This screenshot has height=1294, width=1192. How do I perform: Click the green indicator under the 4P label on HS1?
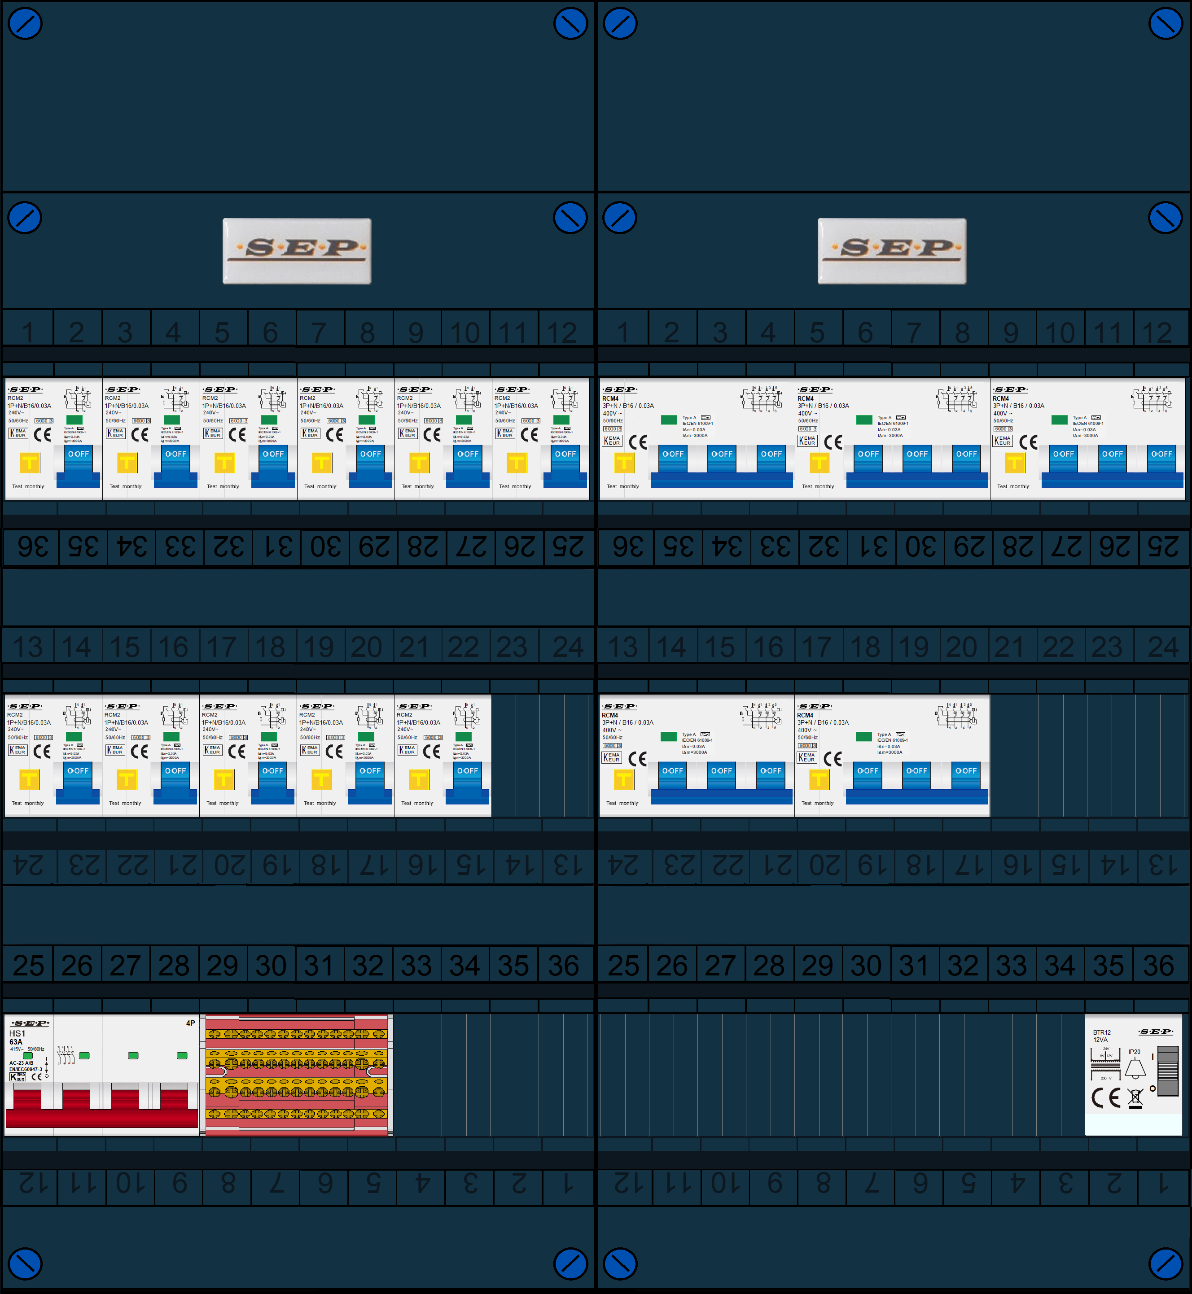[x=182, y=1055]
